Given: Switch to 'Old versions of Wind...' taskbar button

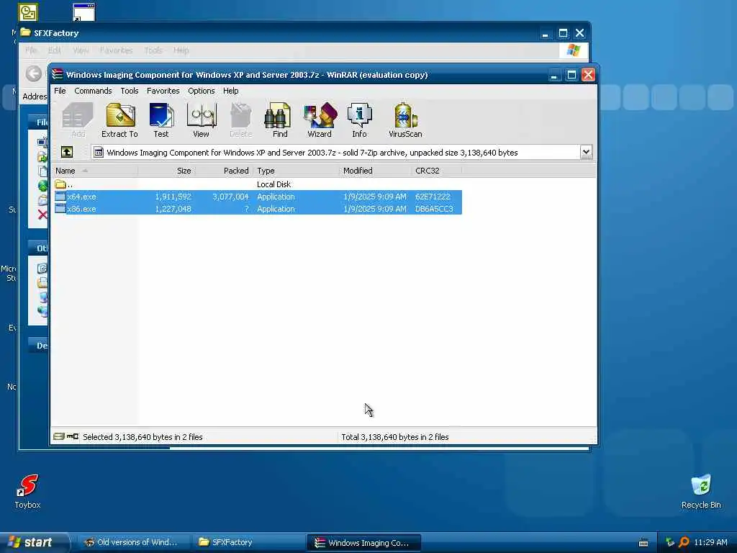Looking at the screenshot, I should pyautogui.click(x=132, y=542).
